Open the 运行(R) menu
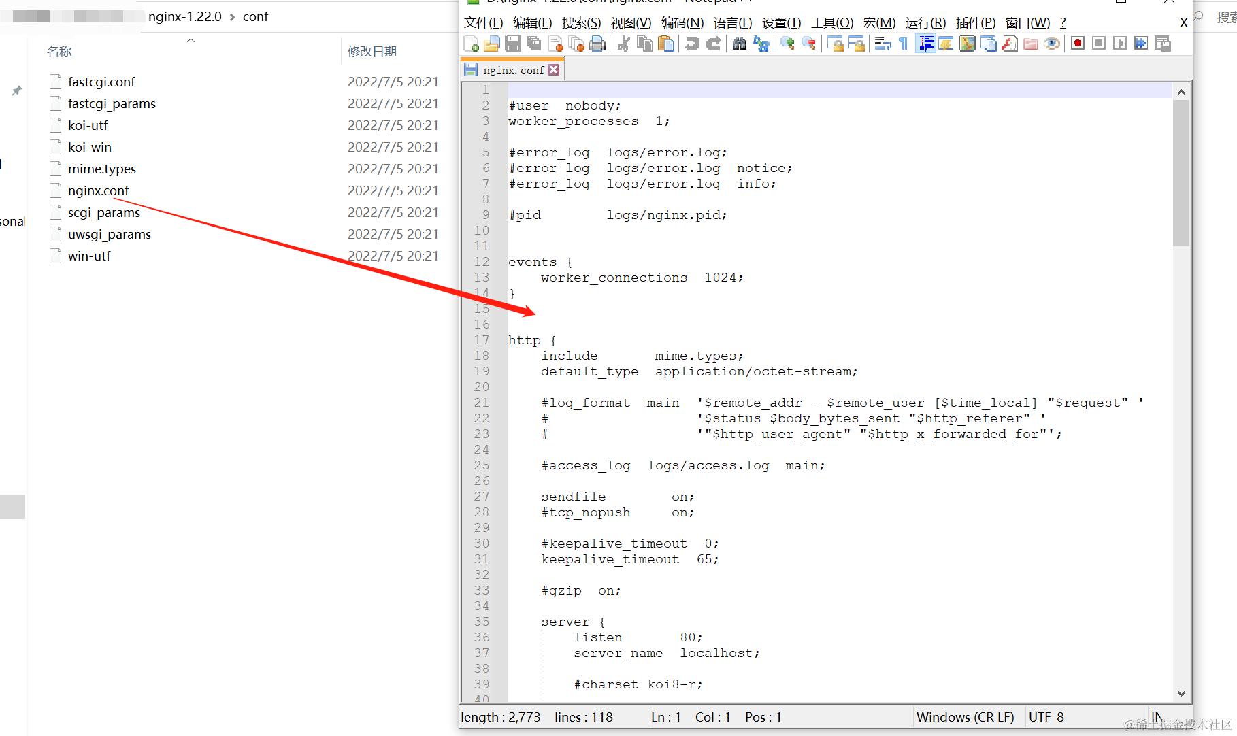 tap(926, 23)
